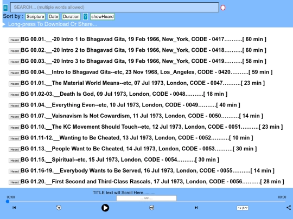Screen dimensions: 293x219
Task: Focus the SEARCH text field
Action: (x=114, y=7)
